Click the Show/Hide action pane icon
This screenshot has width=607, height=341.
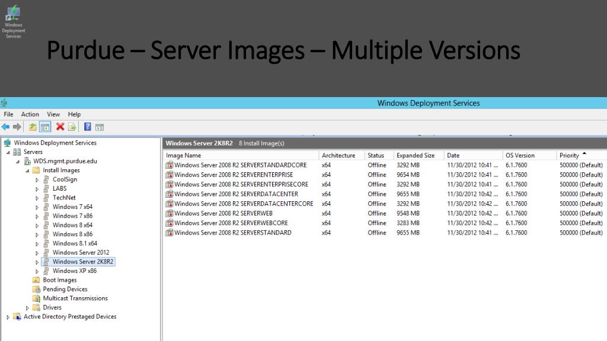100,127
